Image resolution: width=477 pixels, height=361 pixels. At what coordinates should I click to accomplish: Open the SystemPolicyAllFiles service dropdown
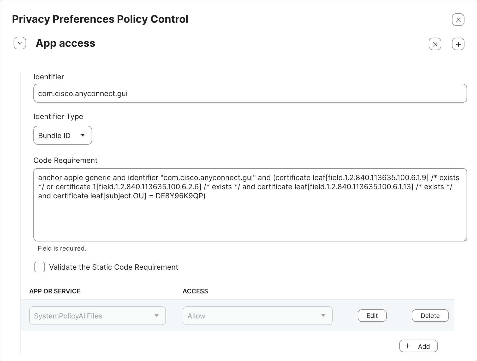(x=98, y=316)
